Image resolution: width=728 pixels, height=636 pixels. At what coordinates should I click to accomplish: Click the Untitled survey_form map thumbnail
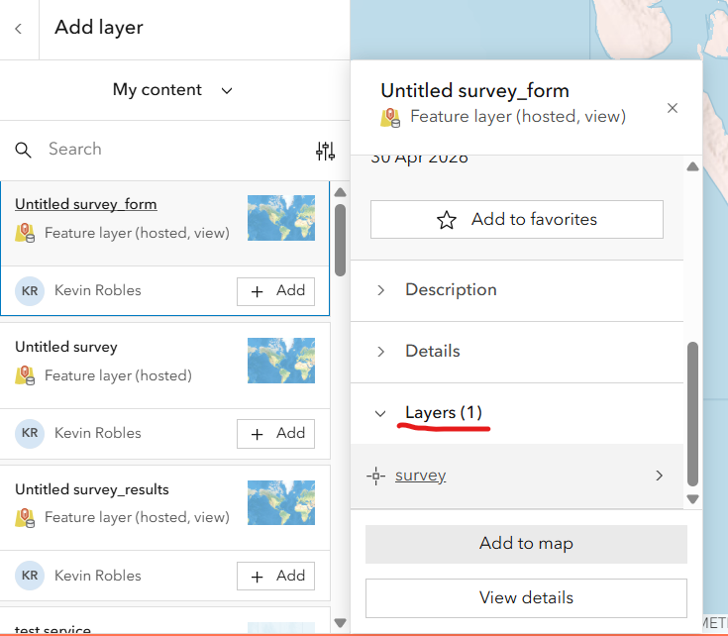point(281,218)
